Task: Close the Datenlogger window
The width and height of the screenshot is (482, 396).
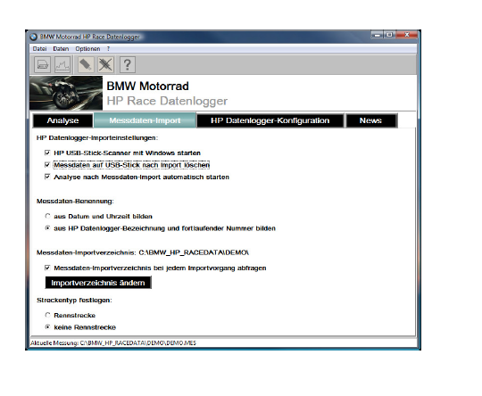Action: [407, 35]
